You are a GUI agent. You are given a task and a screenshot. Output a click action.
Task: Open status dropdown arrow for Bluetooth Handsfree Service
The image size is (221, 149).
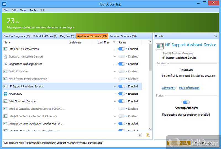click(127, 56)
